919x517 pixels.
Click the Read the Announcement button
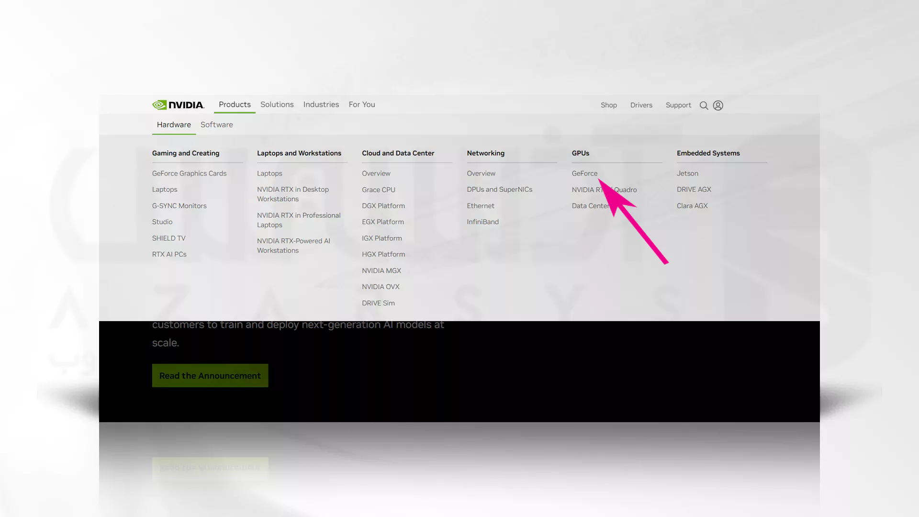210,376
